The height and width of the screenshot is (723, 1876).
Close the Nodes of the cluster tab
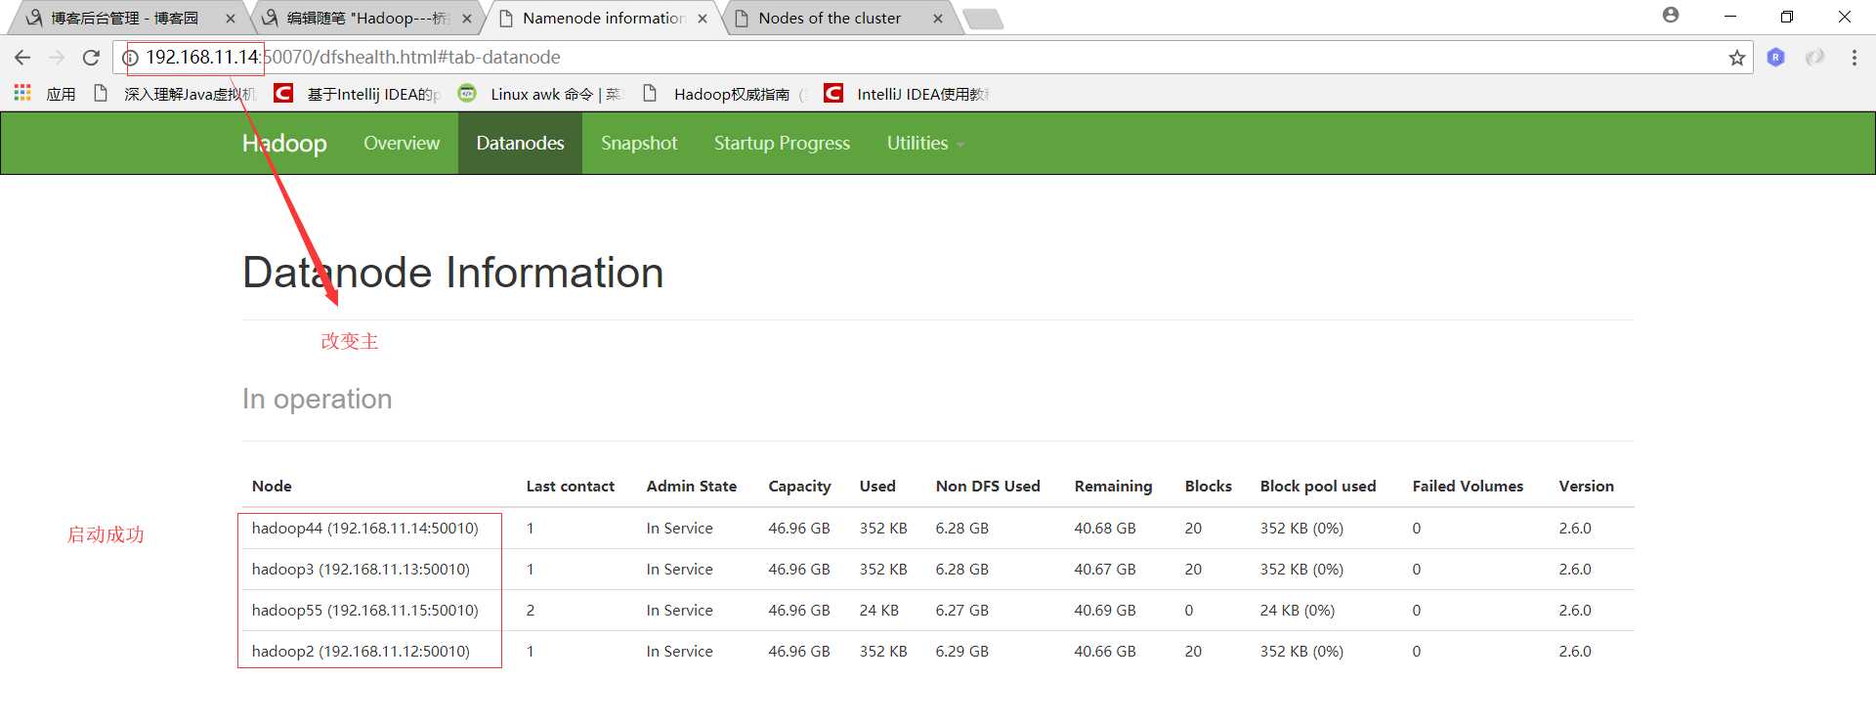tap(938, 19)
